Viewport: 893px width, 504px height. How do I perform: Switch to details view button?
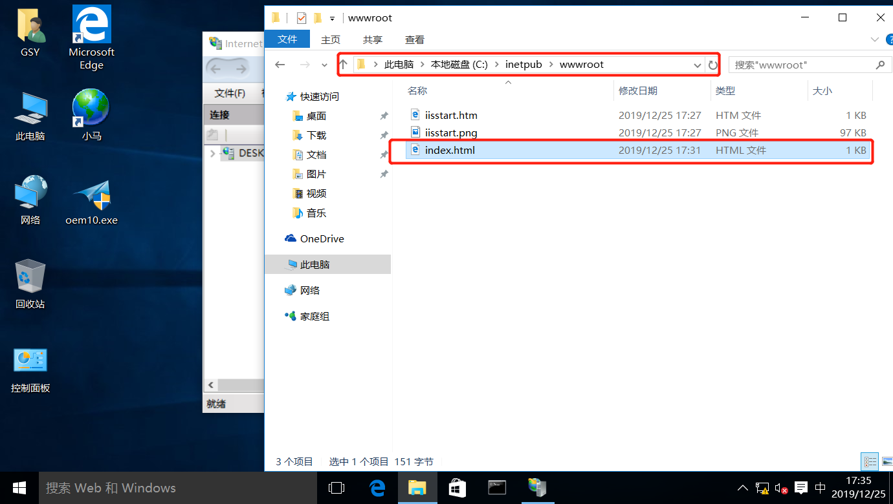[x=870, y=461]
